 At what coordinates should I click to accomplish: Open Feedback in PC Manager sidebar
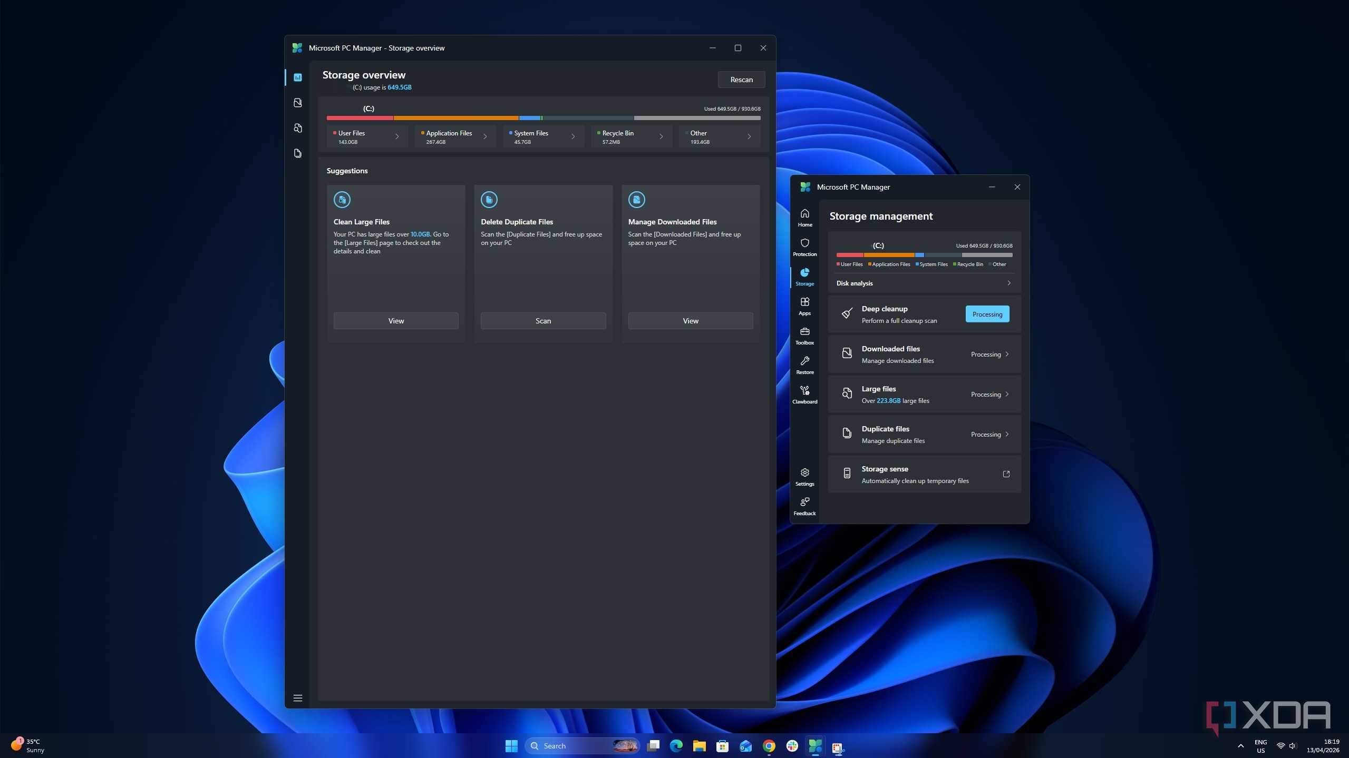(x=805, y=506)
